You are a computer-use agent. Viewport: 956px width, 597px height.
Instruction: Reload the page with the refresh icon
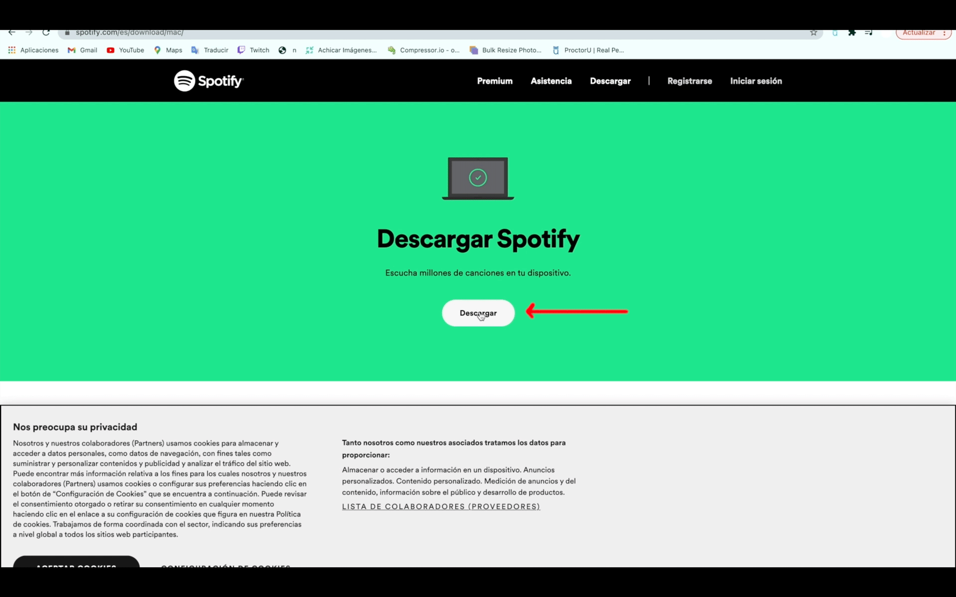[x=46, y=32]
